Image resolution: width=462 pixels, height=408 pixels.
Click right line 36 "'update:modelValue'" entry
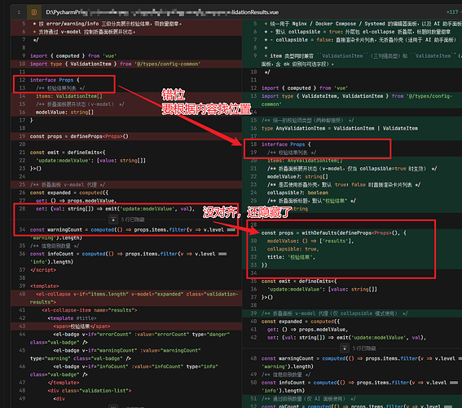[322, 290]
